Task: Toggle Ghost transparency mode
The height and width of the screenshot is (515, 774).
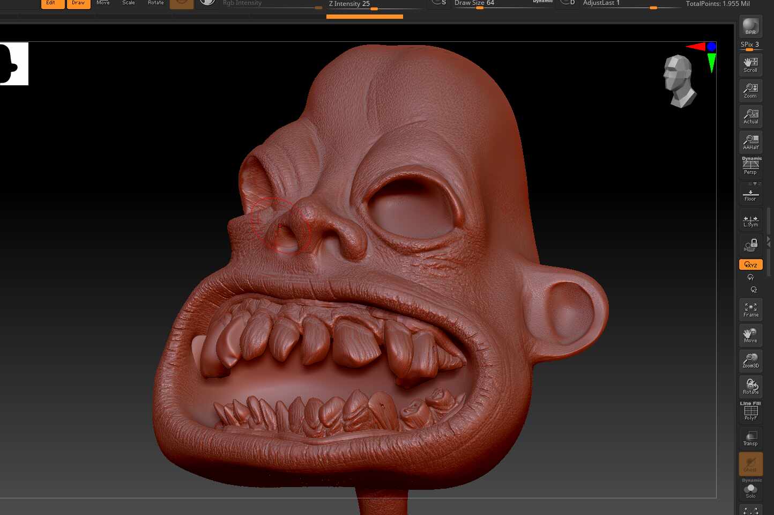Action: pos(750,464)
